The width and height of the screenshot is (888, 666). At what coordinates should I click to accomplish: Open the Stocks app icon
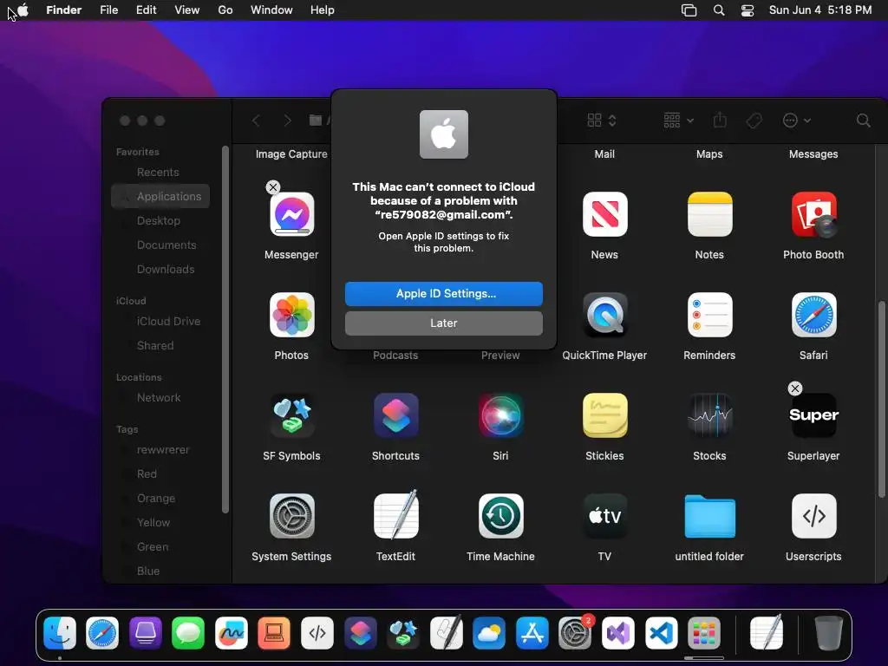[x=709, y=415]
